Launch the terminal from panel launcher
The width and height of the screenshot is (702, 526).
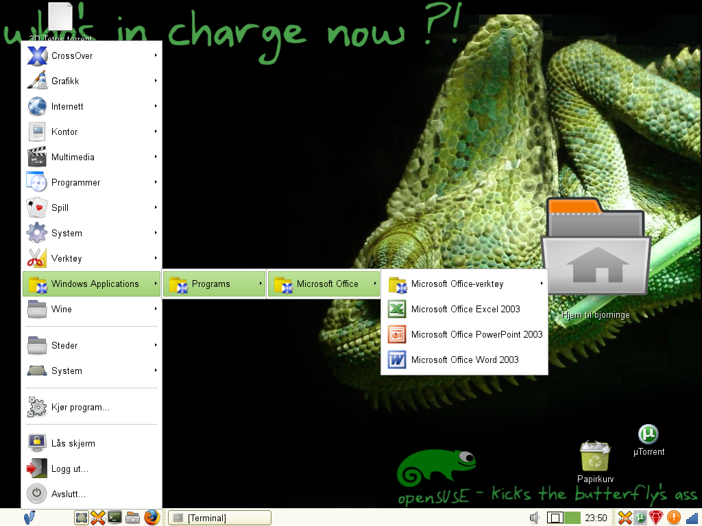115,518
